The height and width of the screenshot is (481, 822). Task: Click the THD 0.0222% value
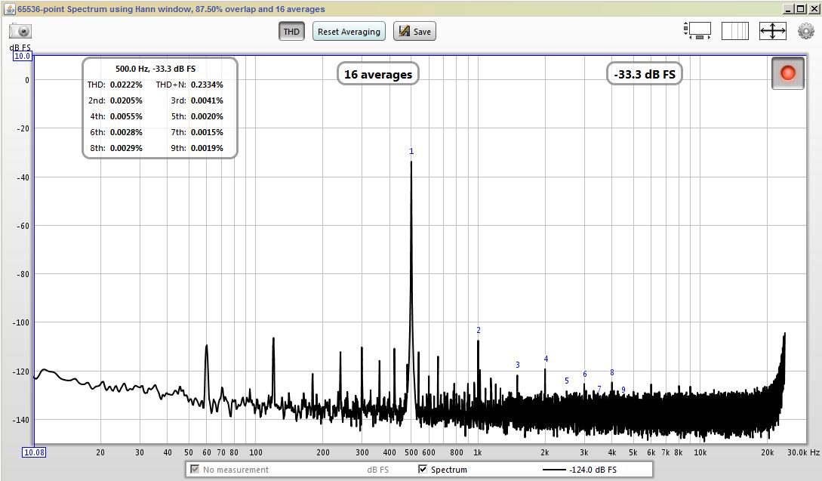(126, 85)
